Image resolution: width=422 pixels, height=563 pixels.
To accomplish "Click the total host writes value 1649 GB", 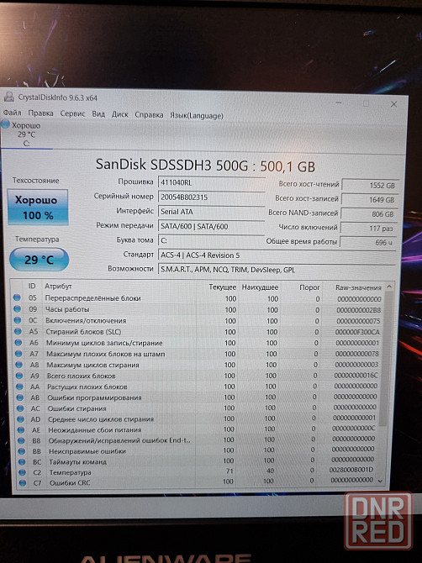I will 370,200.
